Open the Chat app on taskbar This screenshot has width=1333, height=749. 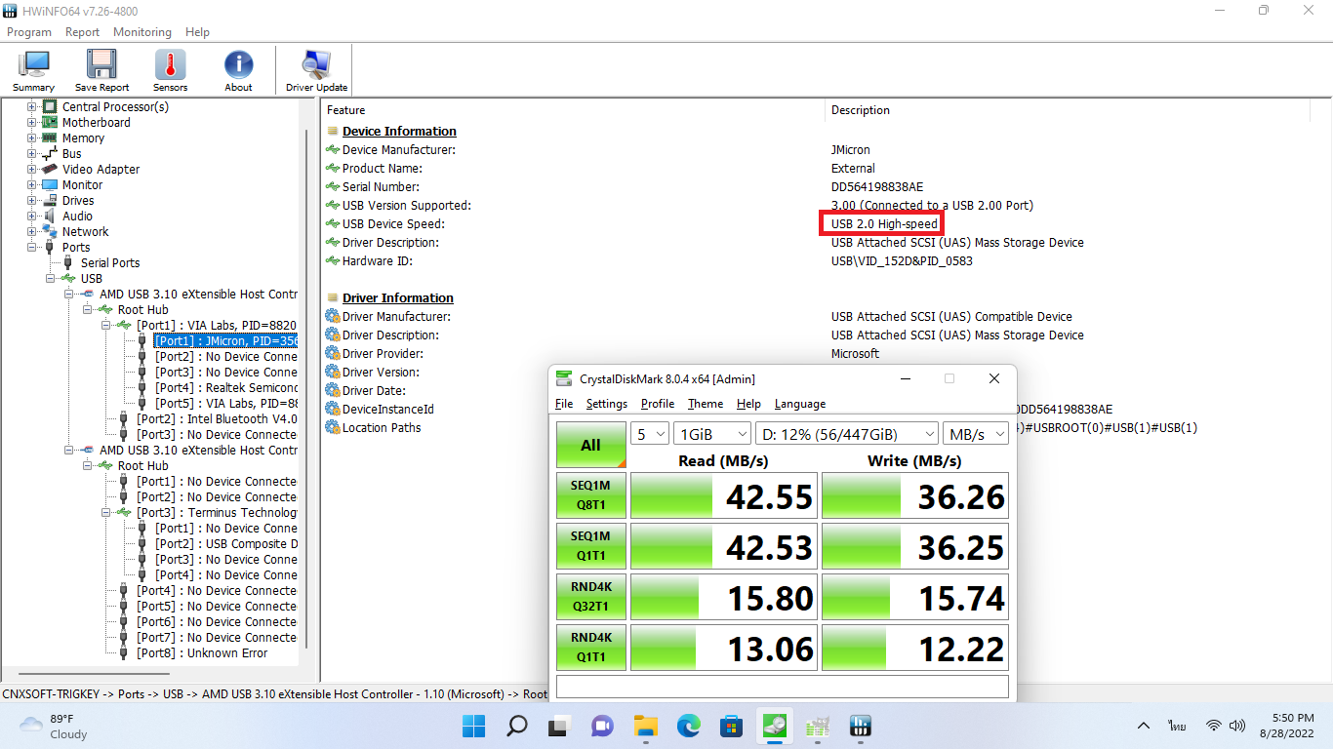point(602,726)
